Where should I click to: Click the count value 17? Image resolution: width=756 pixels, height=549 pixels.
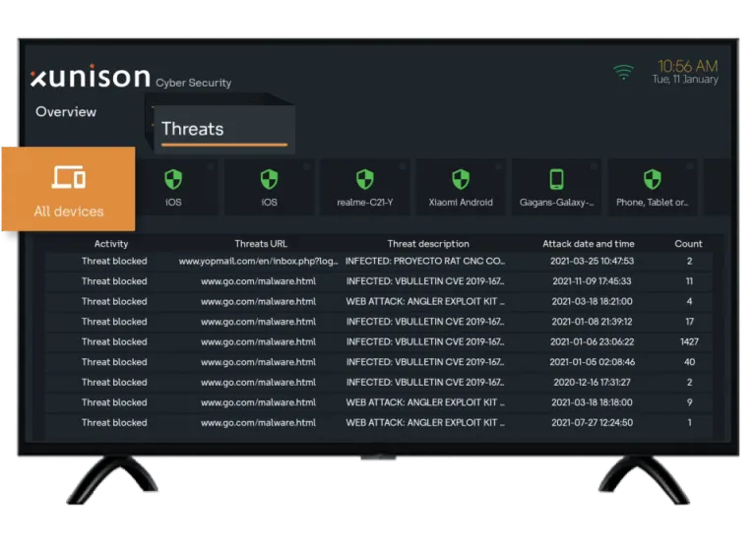click(x=689, y=322)
